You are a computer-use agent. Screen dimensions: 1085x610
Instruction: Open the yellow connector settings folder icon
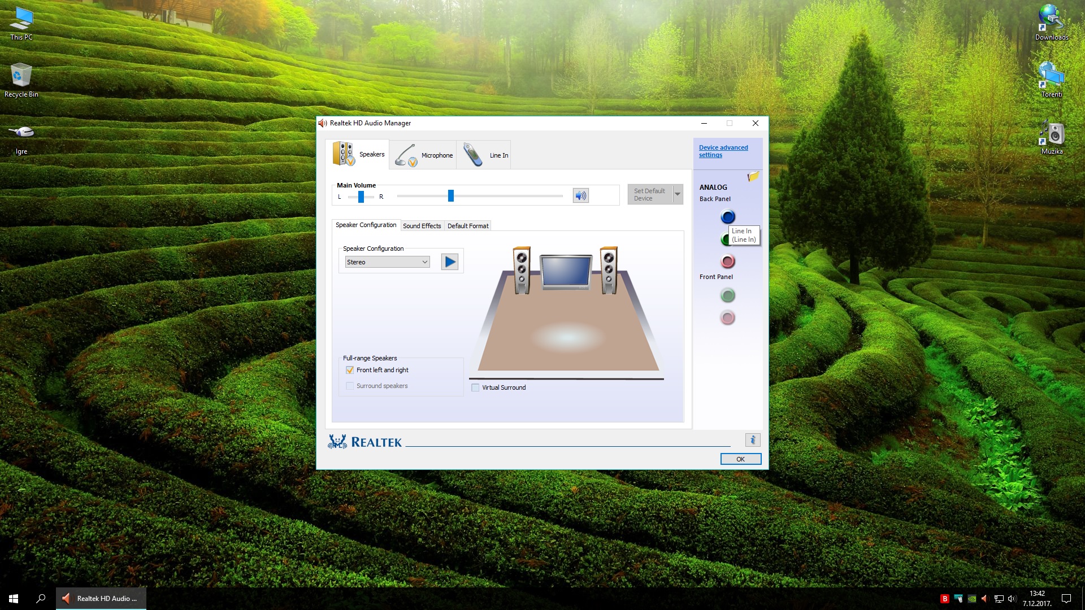coord(753,177)
